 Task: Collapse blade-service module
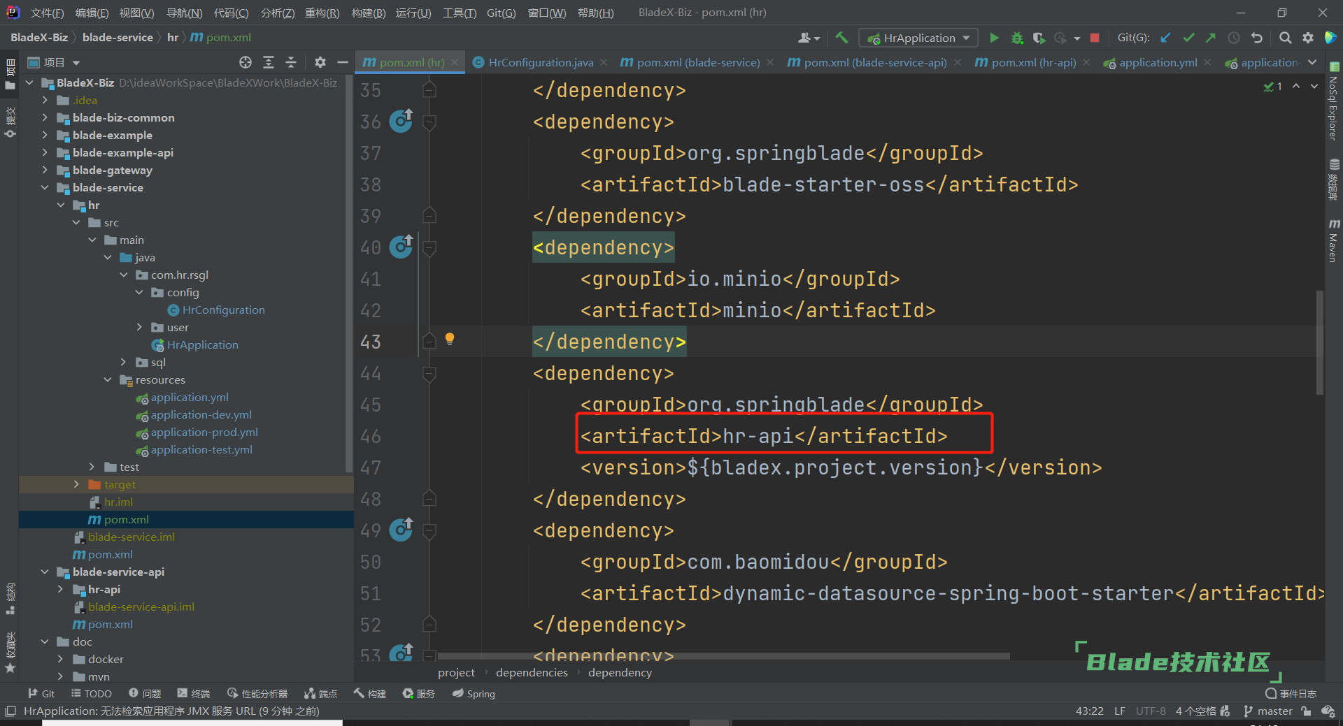pos(45,187)
